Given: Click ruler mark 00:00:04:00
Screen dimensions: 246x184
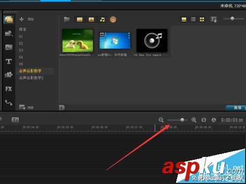Looking at the screenshot, I should [31, 127].
